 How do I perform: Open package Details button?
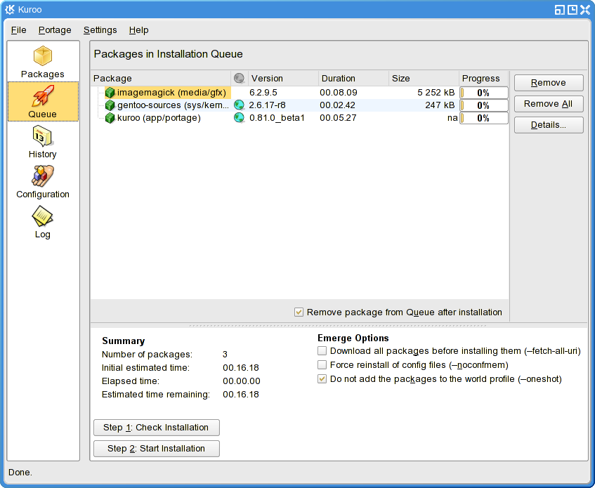[x=549, y=125]
